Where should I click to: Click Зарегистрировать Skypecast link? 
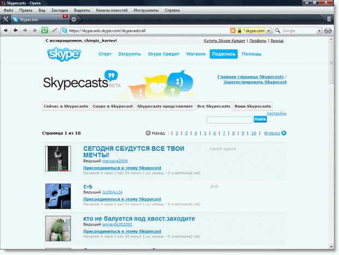255,82
